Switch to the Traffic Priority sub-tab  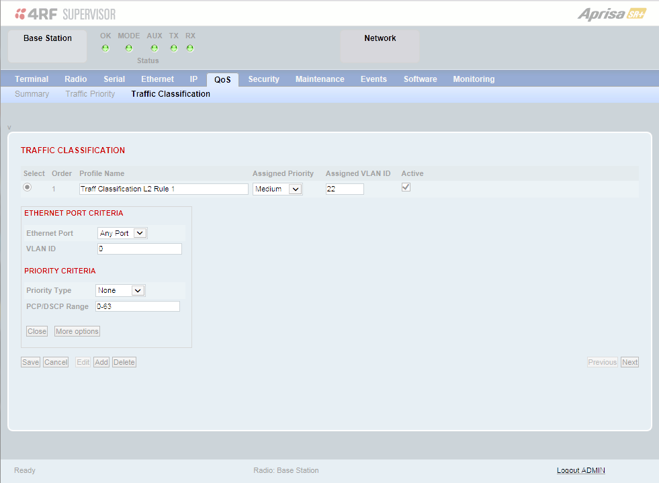(x=91, y=94)
